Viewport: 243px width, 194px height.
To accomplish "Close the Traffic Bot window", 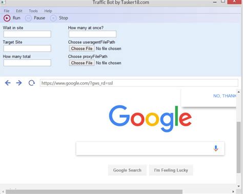I will 234,2.
